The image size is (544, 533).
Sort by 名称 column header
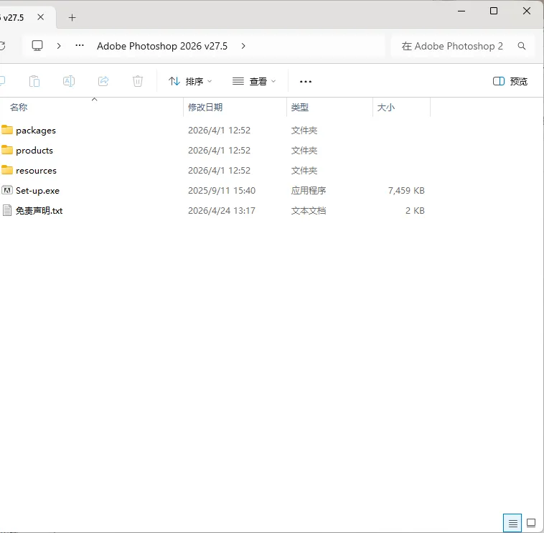tap(19, 107)
